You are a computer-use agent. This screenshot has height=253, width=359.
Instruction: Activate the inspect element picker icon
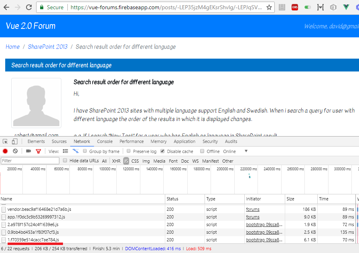(5, 141)
